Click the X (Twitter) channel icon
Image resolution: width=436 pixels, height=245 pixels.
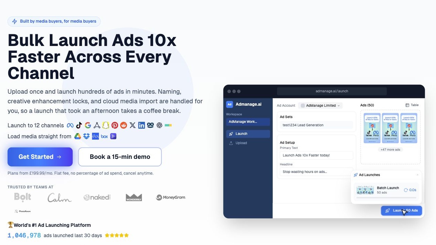pyautogui.click(x=133, y=125)
